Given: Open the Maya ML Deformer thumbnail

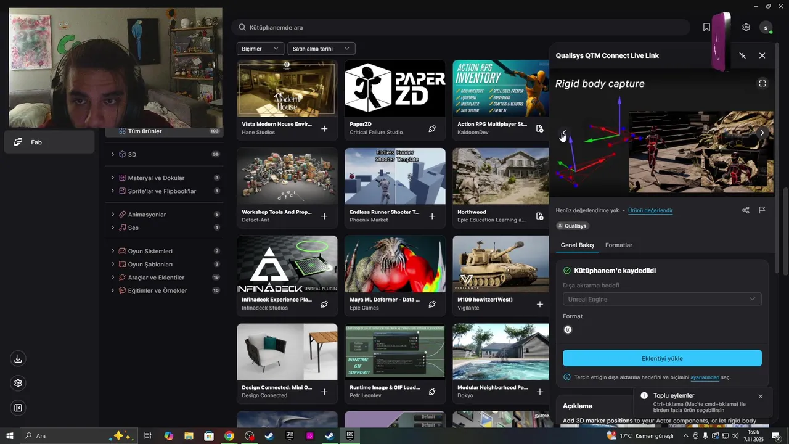Looking at the screenshot, I should click(394, 264).
